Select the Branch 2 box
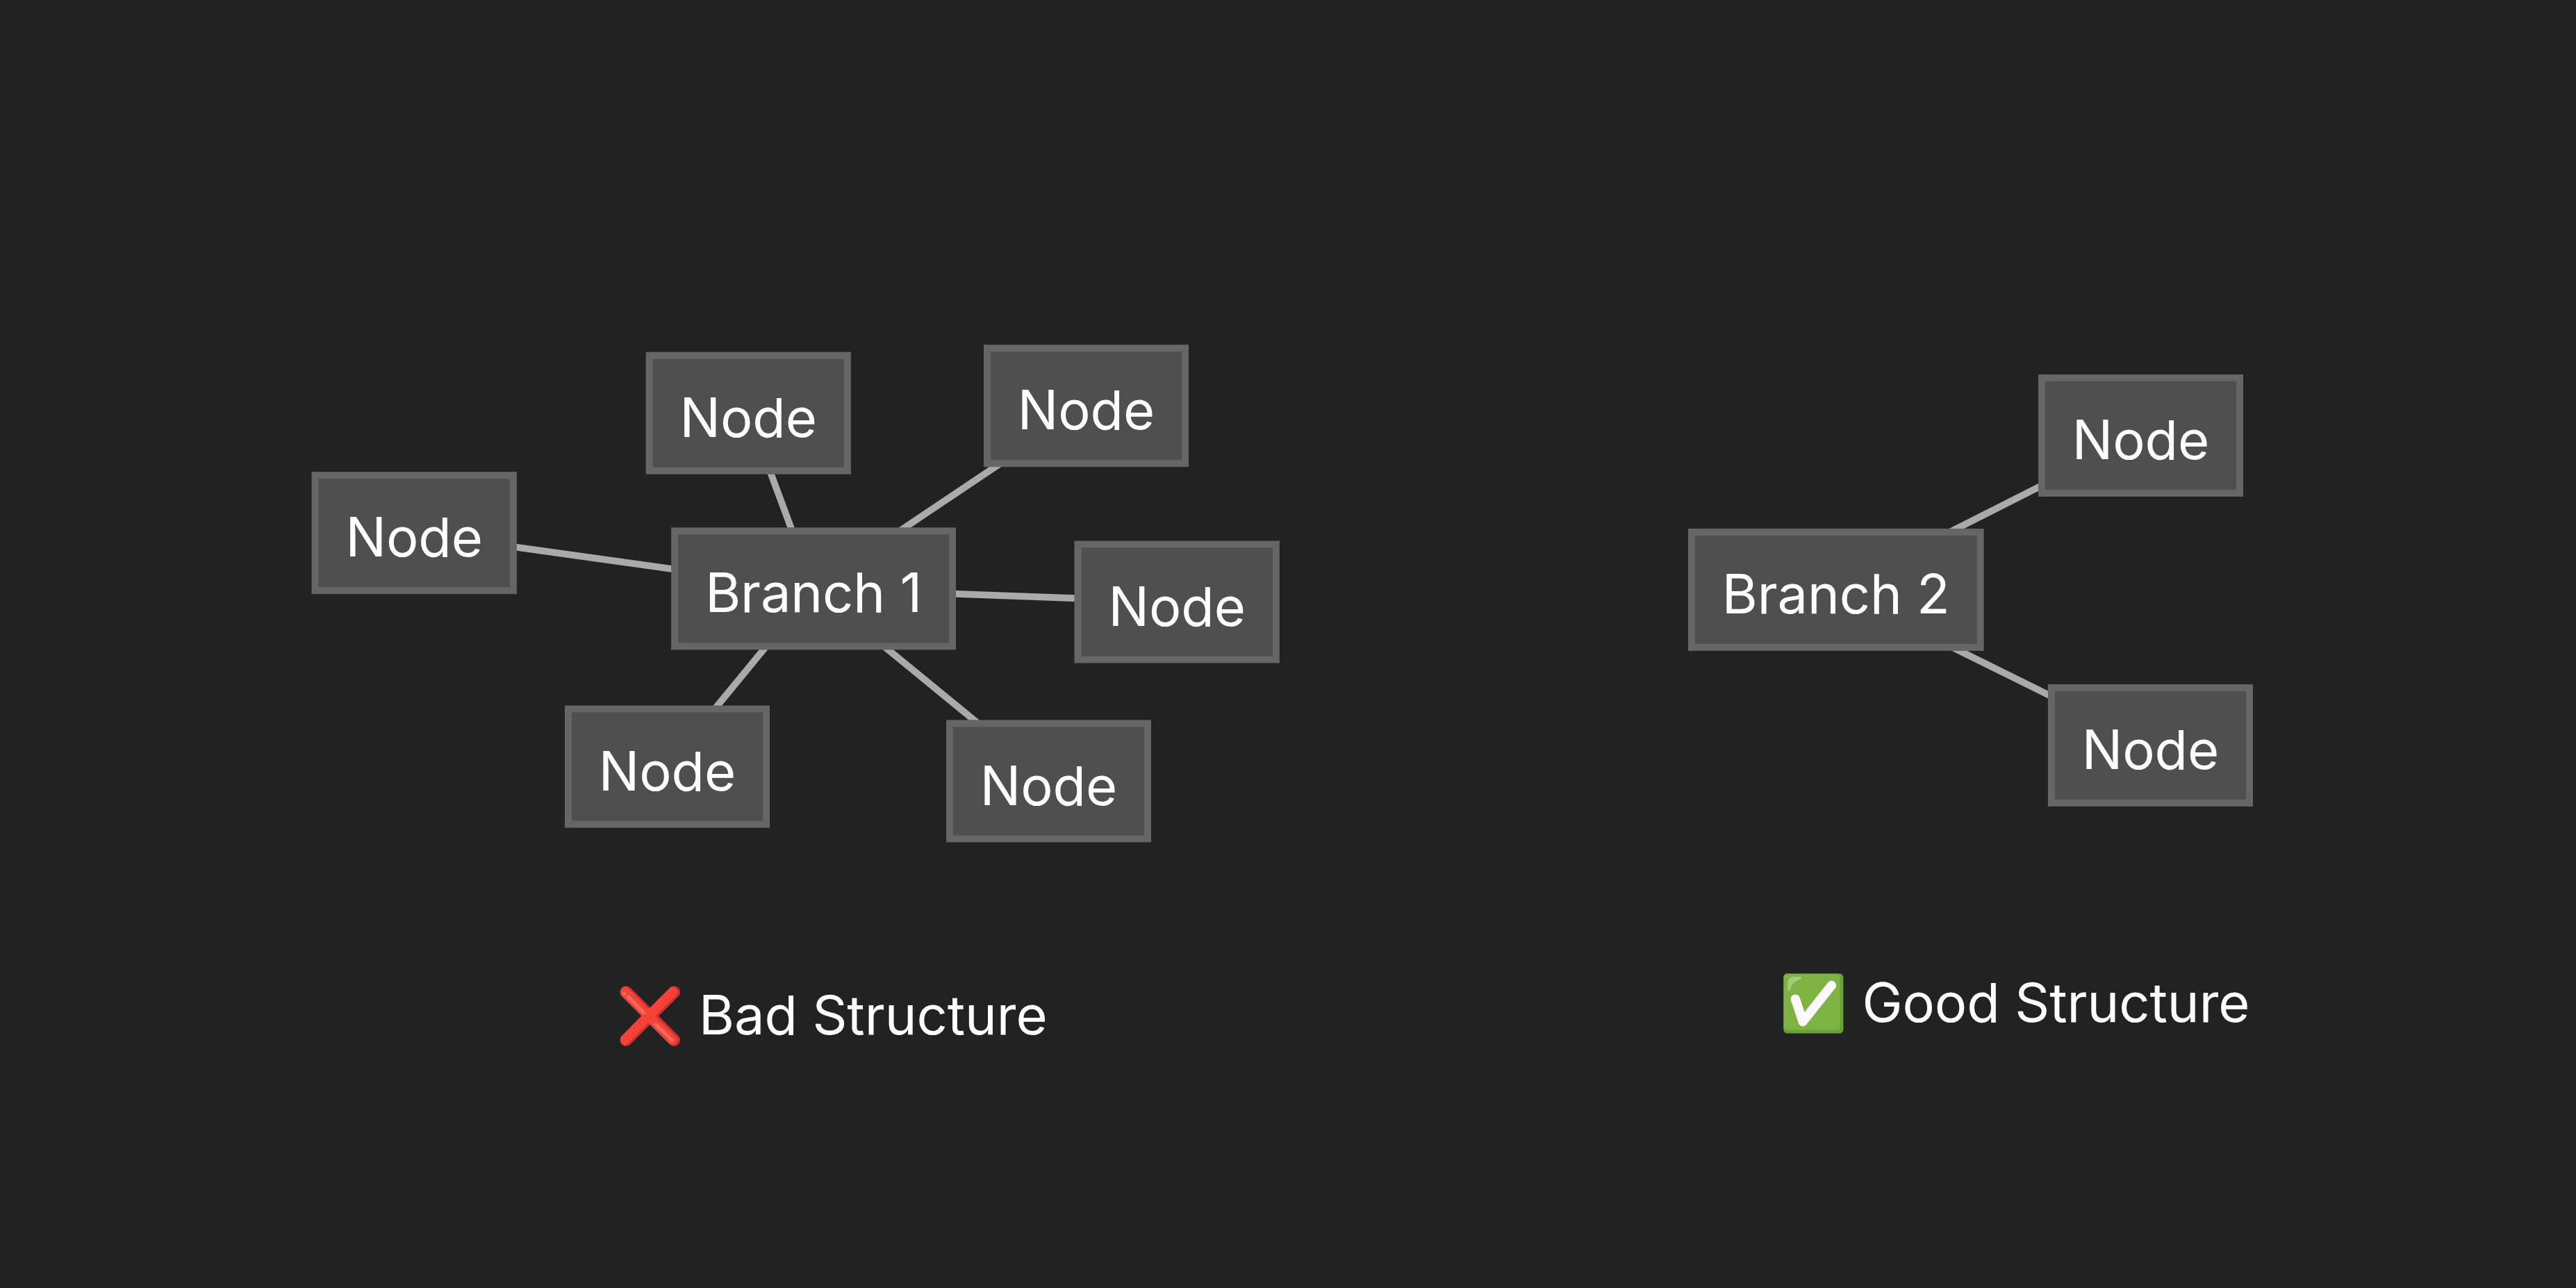The image size is (2576, 1288). tap(1835, 591)
